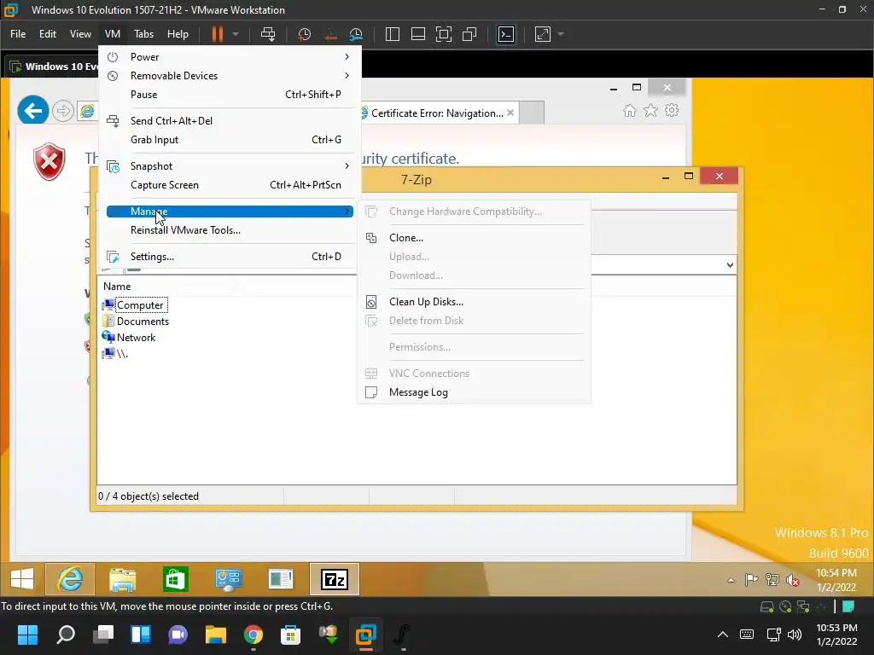Click guest taskbar Internet Explorer icon
The width and height of the screenshot is (874, 655).
(x=70, y=579)
